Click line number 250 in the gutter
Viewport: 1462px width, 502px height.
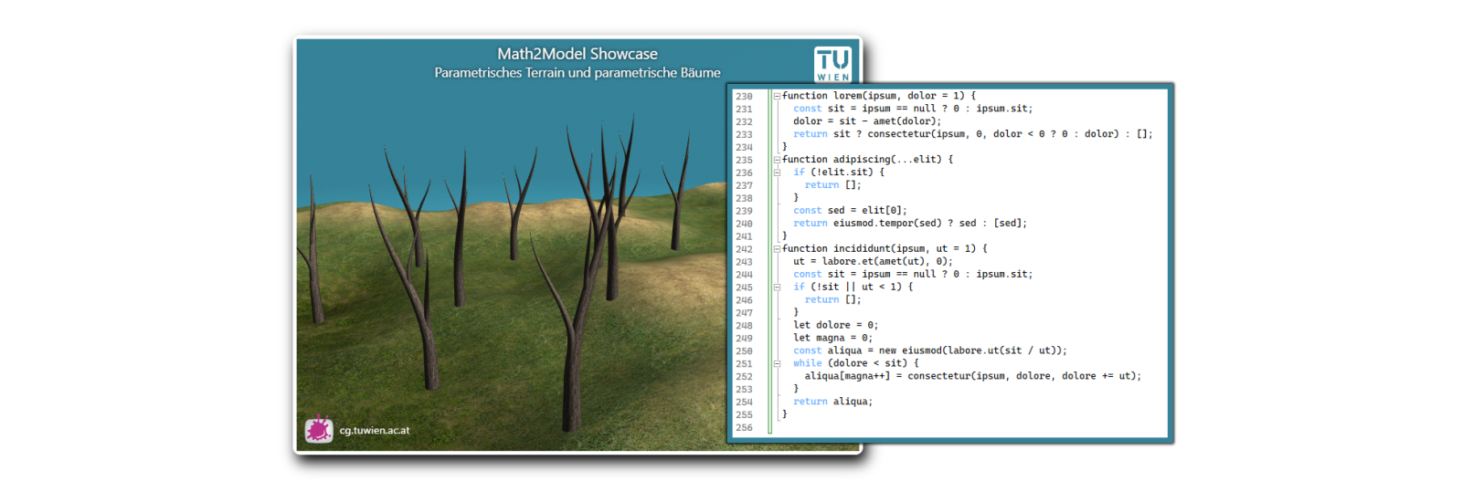pos(744,351)
